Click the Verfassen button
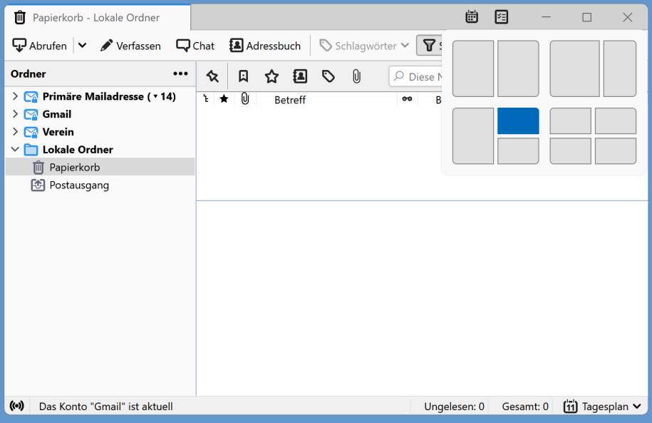 tap(132, 45)
